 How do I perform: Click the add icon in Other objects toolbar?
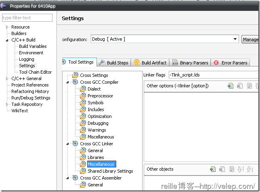click(213, 169)
